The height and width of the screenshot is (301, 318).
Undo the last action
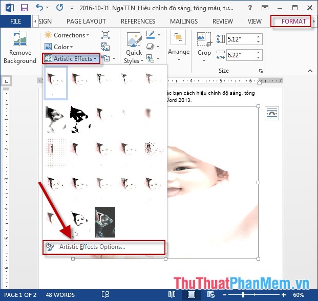coord(39,8)
